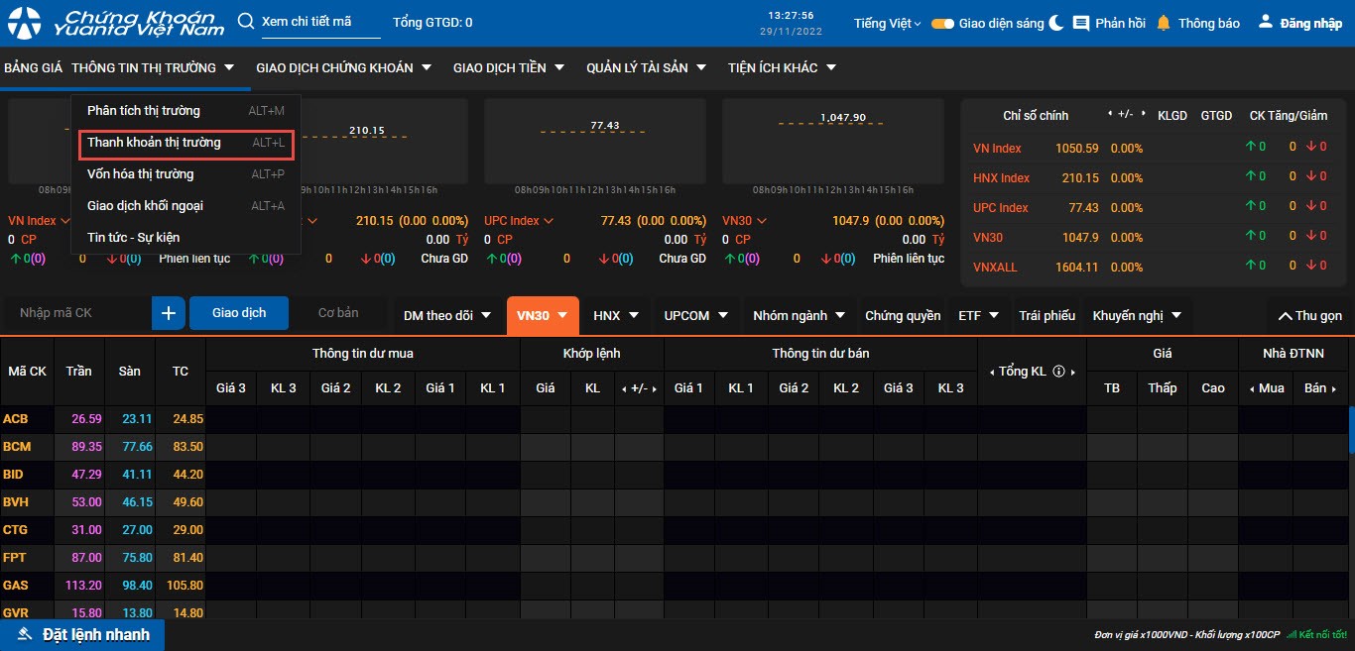Click the Giao dịch button
1355x651 pixels.
(x=239, y=313)
